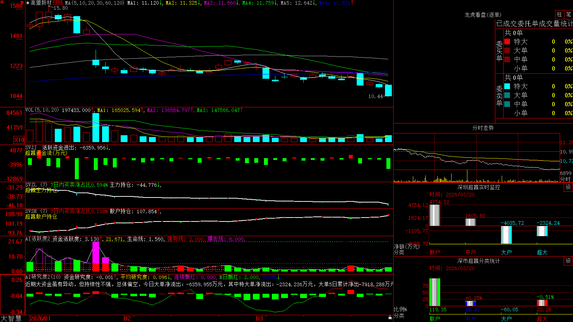
Task: Click the 主力持仓: -44.776 value
Action: pyautogui.click(x=133, y=185)
